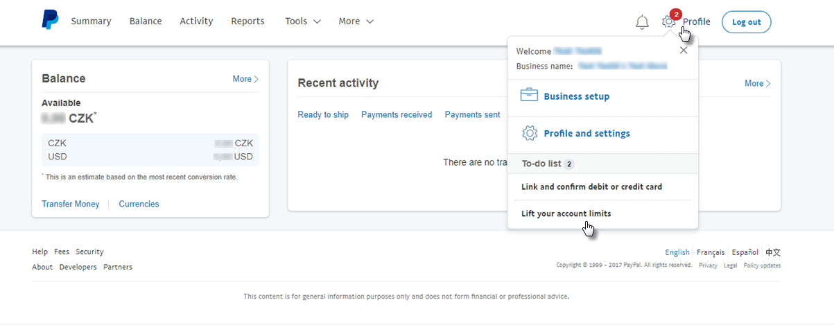Switch language to Français
Viewport: 834px width, 325px height.
tap(711, 252)
